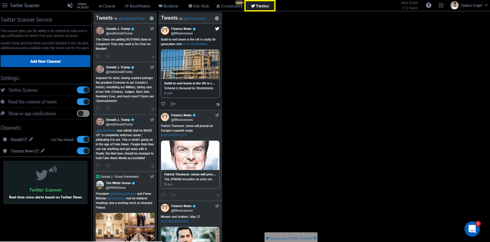The width and height of the screenshot is (490, 242).
Task: Open the on.ft.com/2HXAAPw link
Action: point(175,221)
